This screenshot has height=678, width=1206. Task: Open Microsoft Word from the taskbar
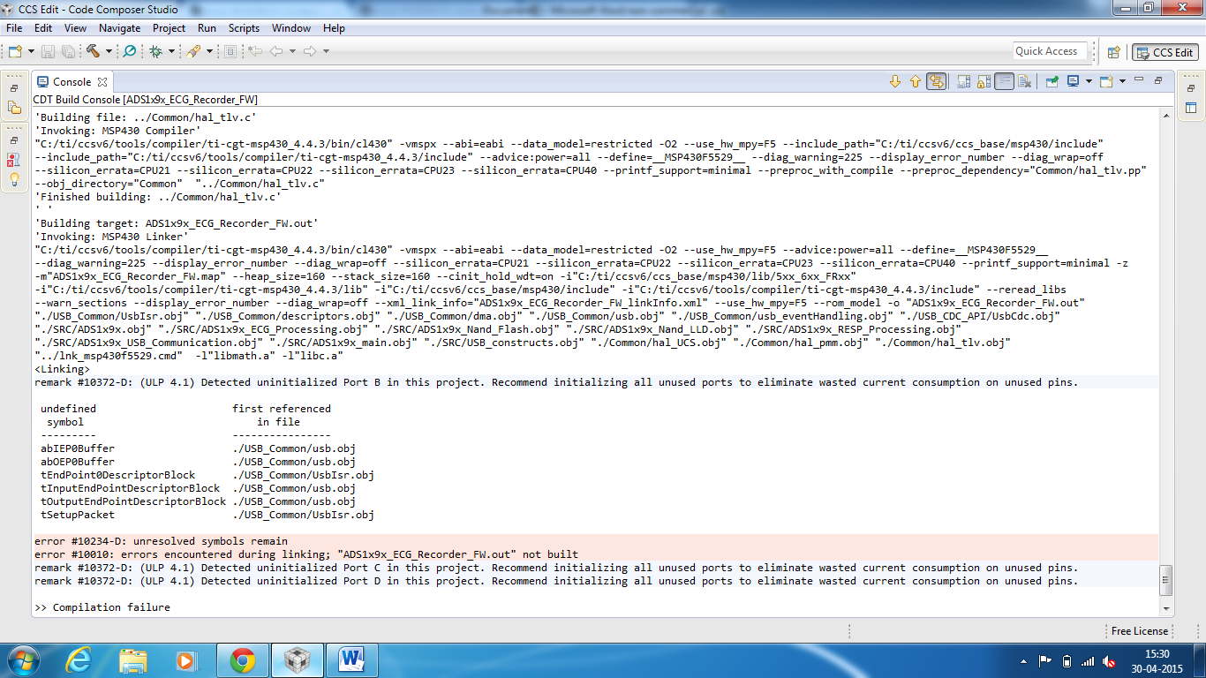click(351, 659)
